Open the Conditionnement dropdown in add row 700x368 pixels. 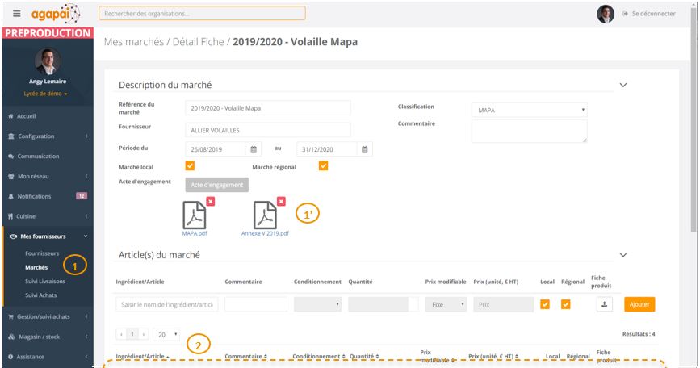tap(317, 304)
